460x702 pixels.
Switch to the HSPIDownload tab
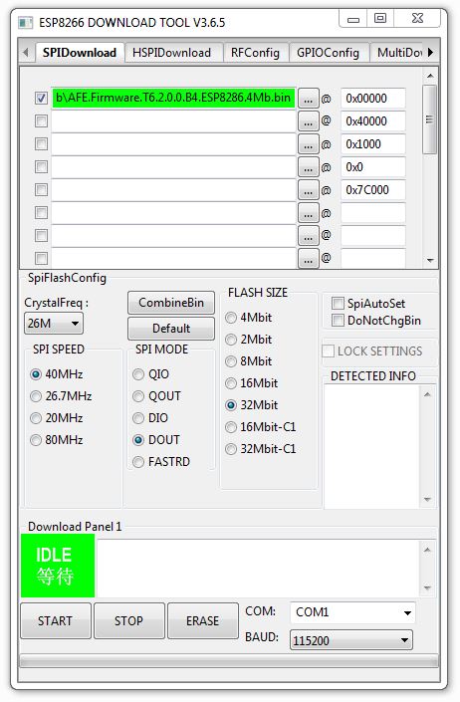[172, 53]
